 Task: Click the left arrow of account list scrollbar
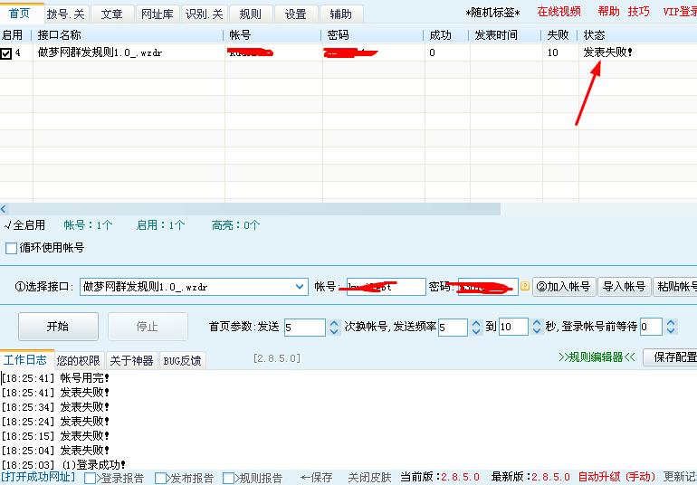pos(4,209)
